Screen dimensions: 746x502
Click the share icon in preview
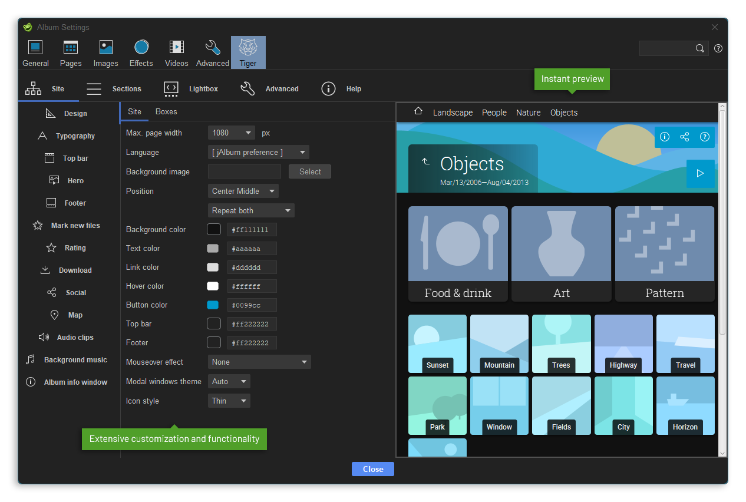[684, 137]
